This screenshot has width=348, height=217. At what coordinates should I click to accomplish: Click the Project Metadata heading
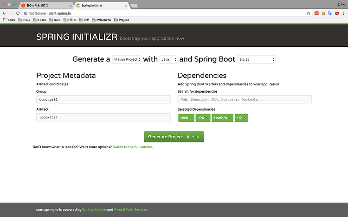(x=66, y=76)
